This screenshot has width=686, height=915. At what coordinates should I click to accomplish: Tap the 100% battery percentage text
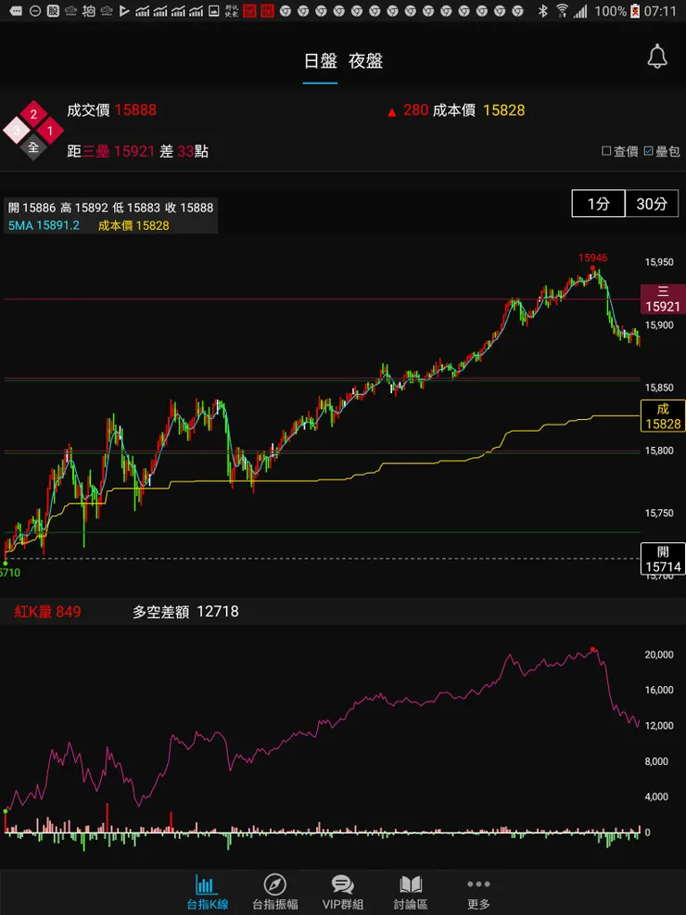pos(610,10)
